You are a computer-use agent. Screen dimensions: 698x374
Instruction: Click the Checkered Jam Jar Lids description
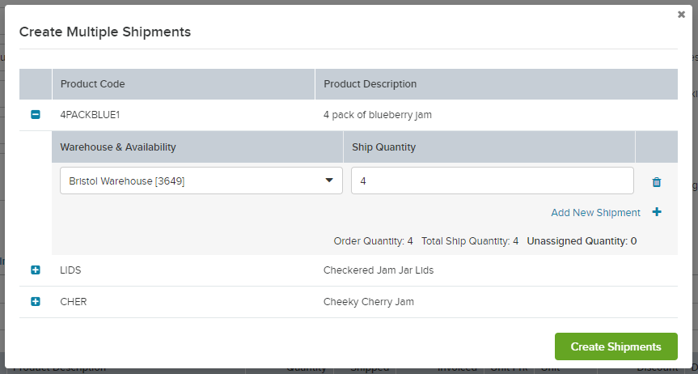click(378, 270)
